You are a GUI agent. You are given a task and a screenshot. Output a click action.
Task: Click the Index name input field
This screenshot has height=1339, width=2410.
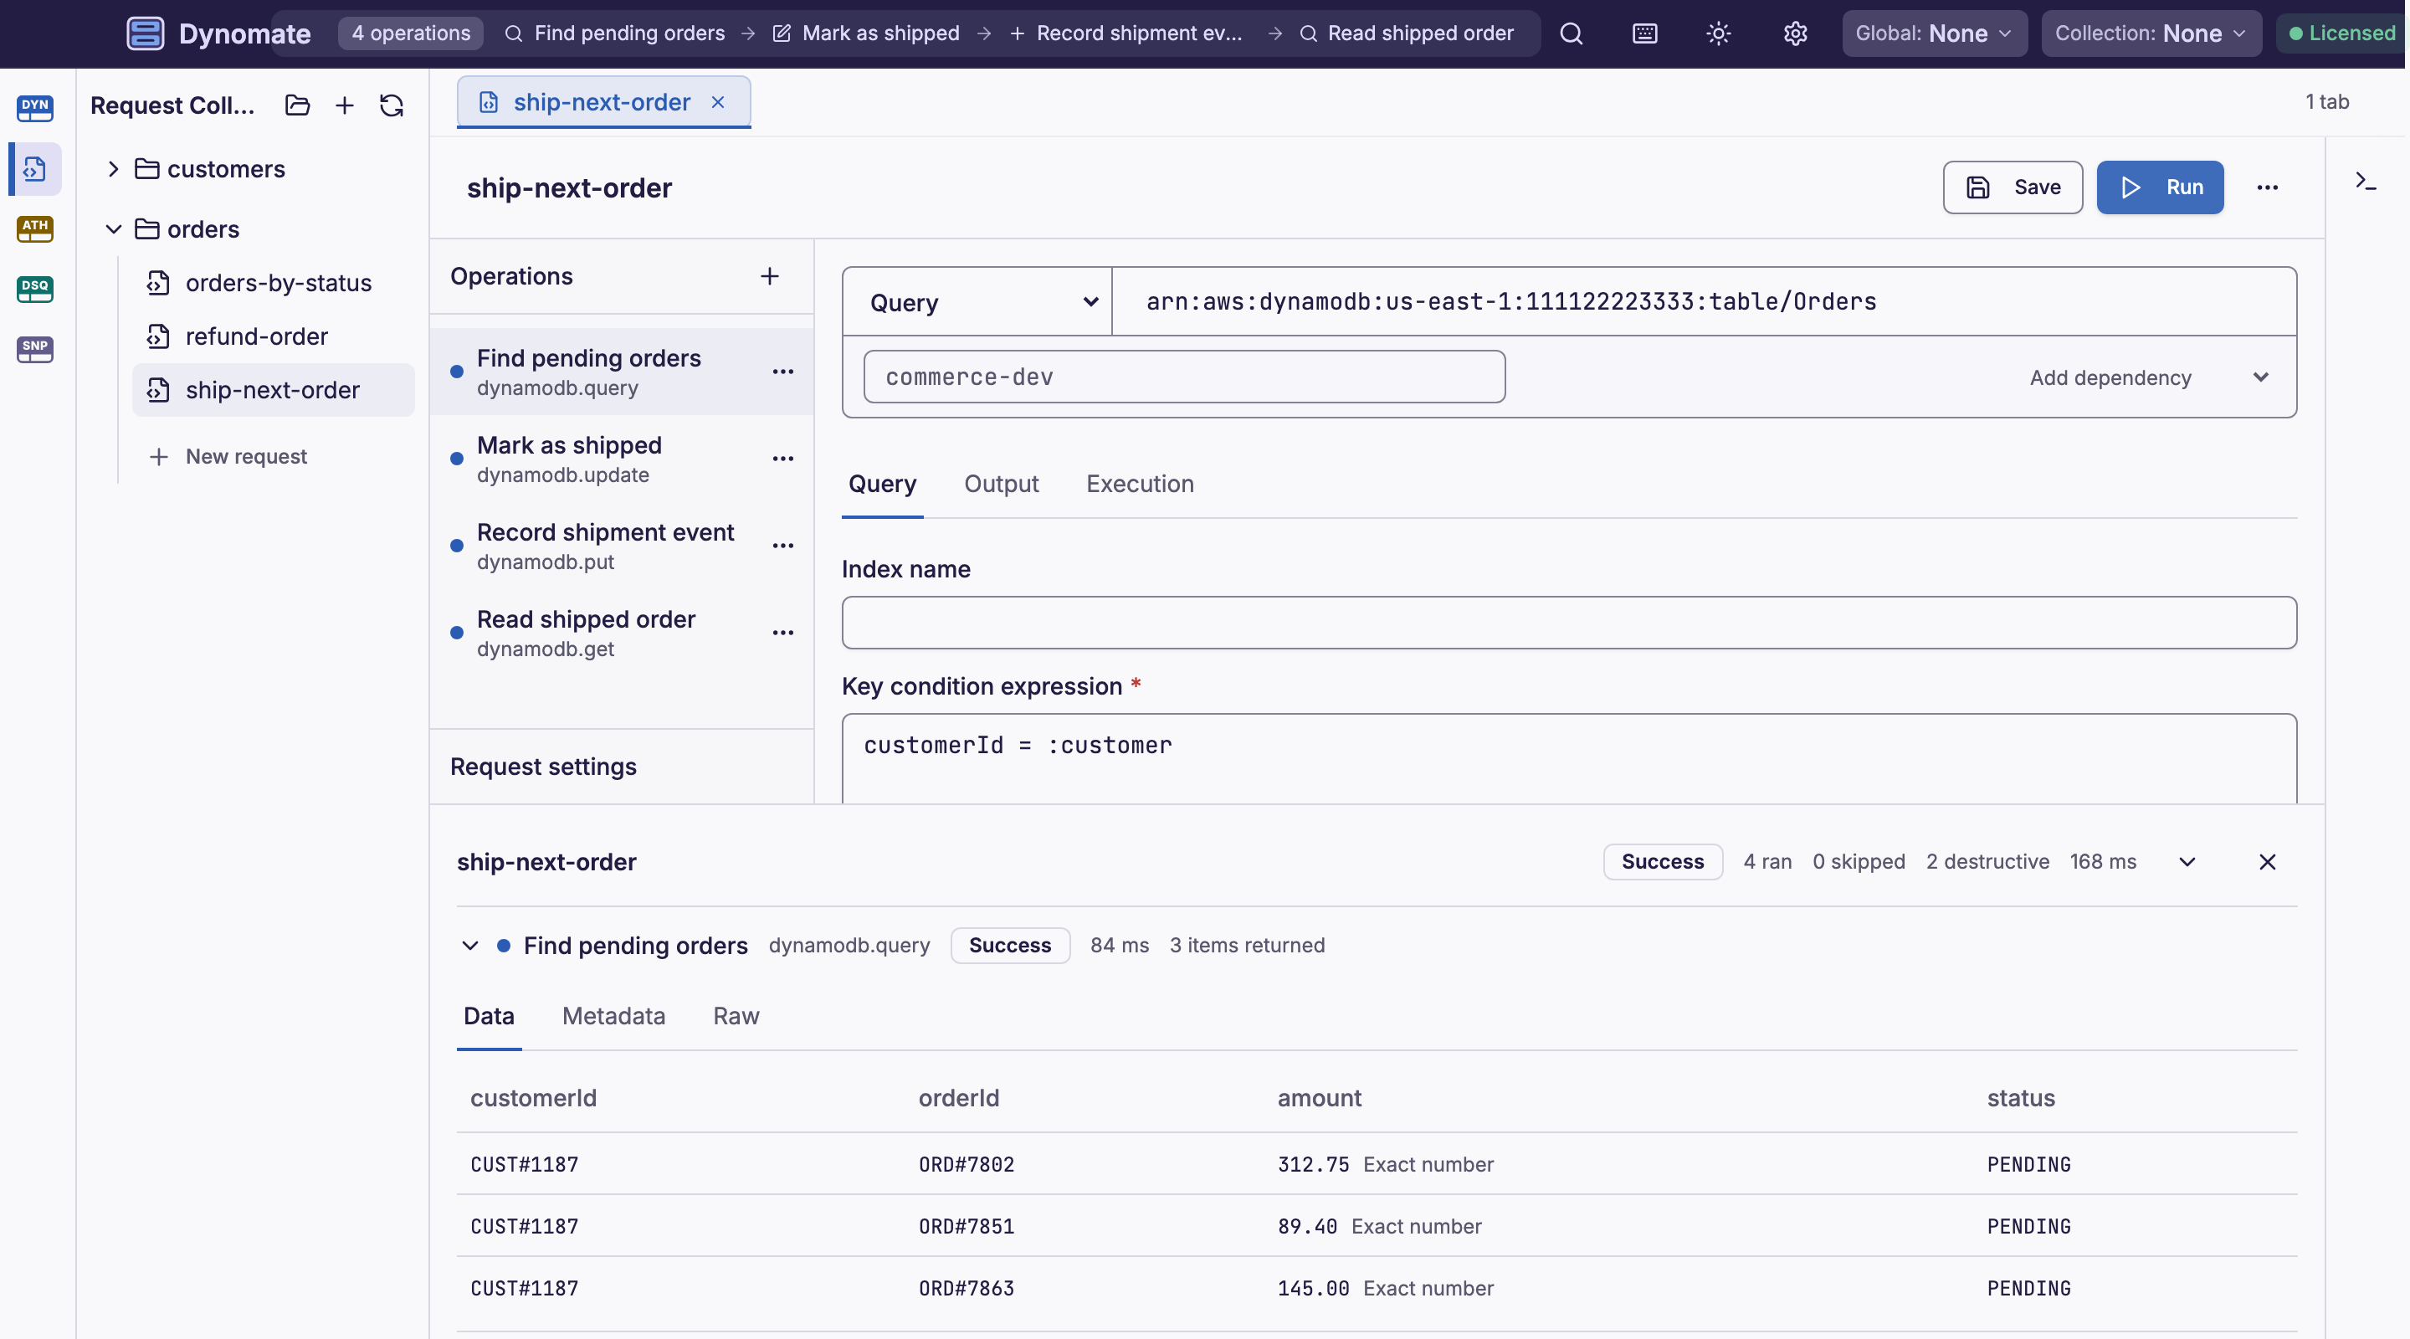[x=1569, y=623]
